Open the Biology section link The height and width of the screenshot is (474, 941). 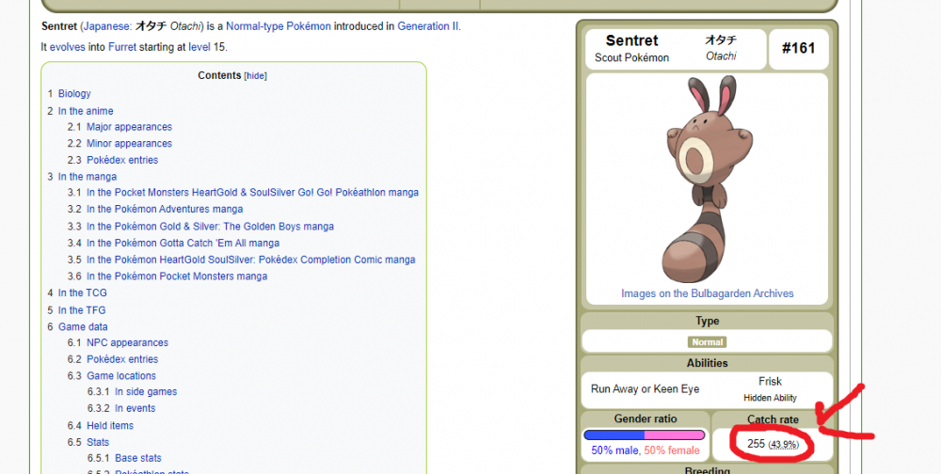click(x=74, y=93)
